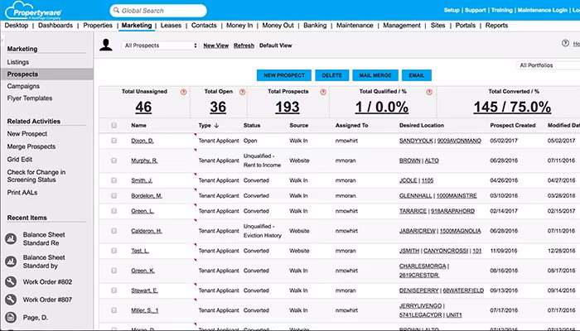
Task: Click Grid Edit related activity
Action: coord(20,159)
